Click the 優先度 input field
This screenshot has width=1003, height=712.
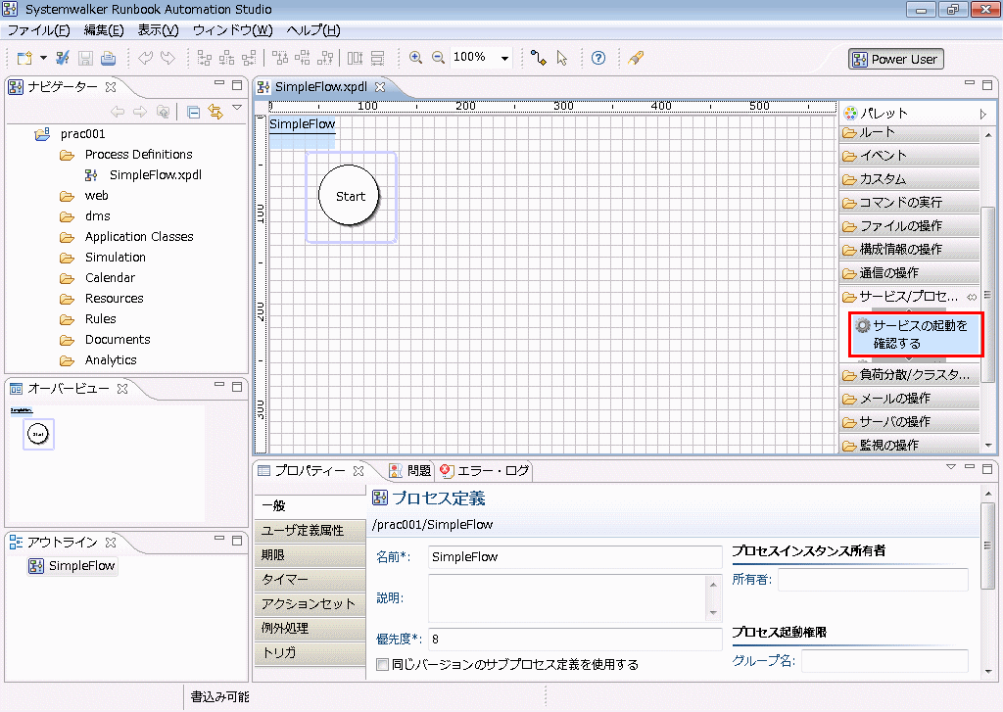pos(574,640)
